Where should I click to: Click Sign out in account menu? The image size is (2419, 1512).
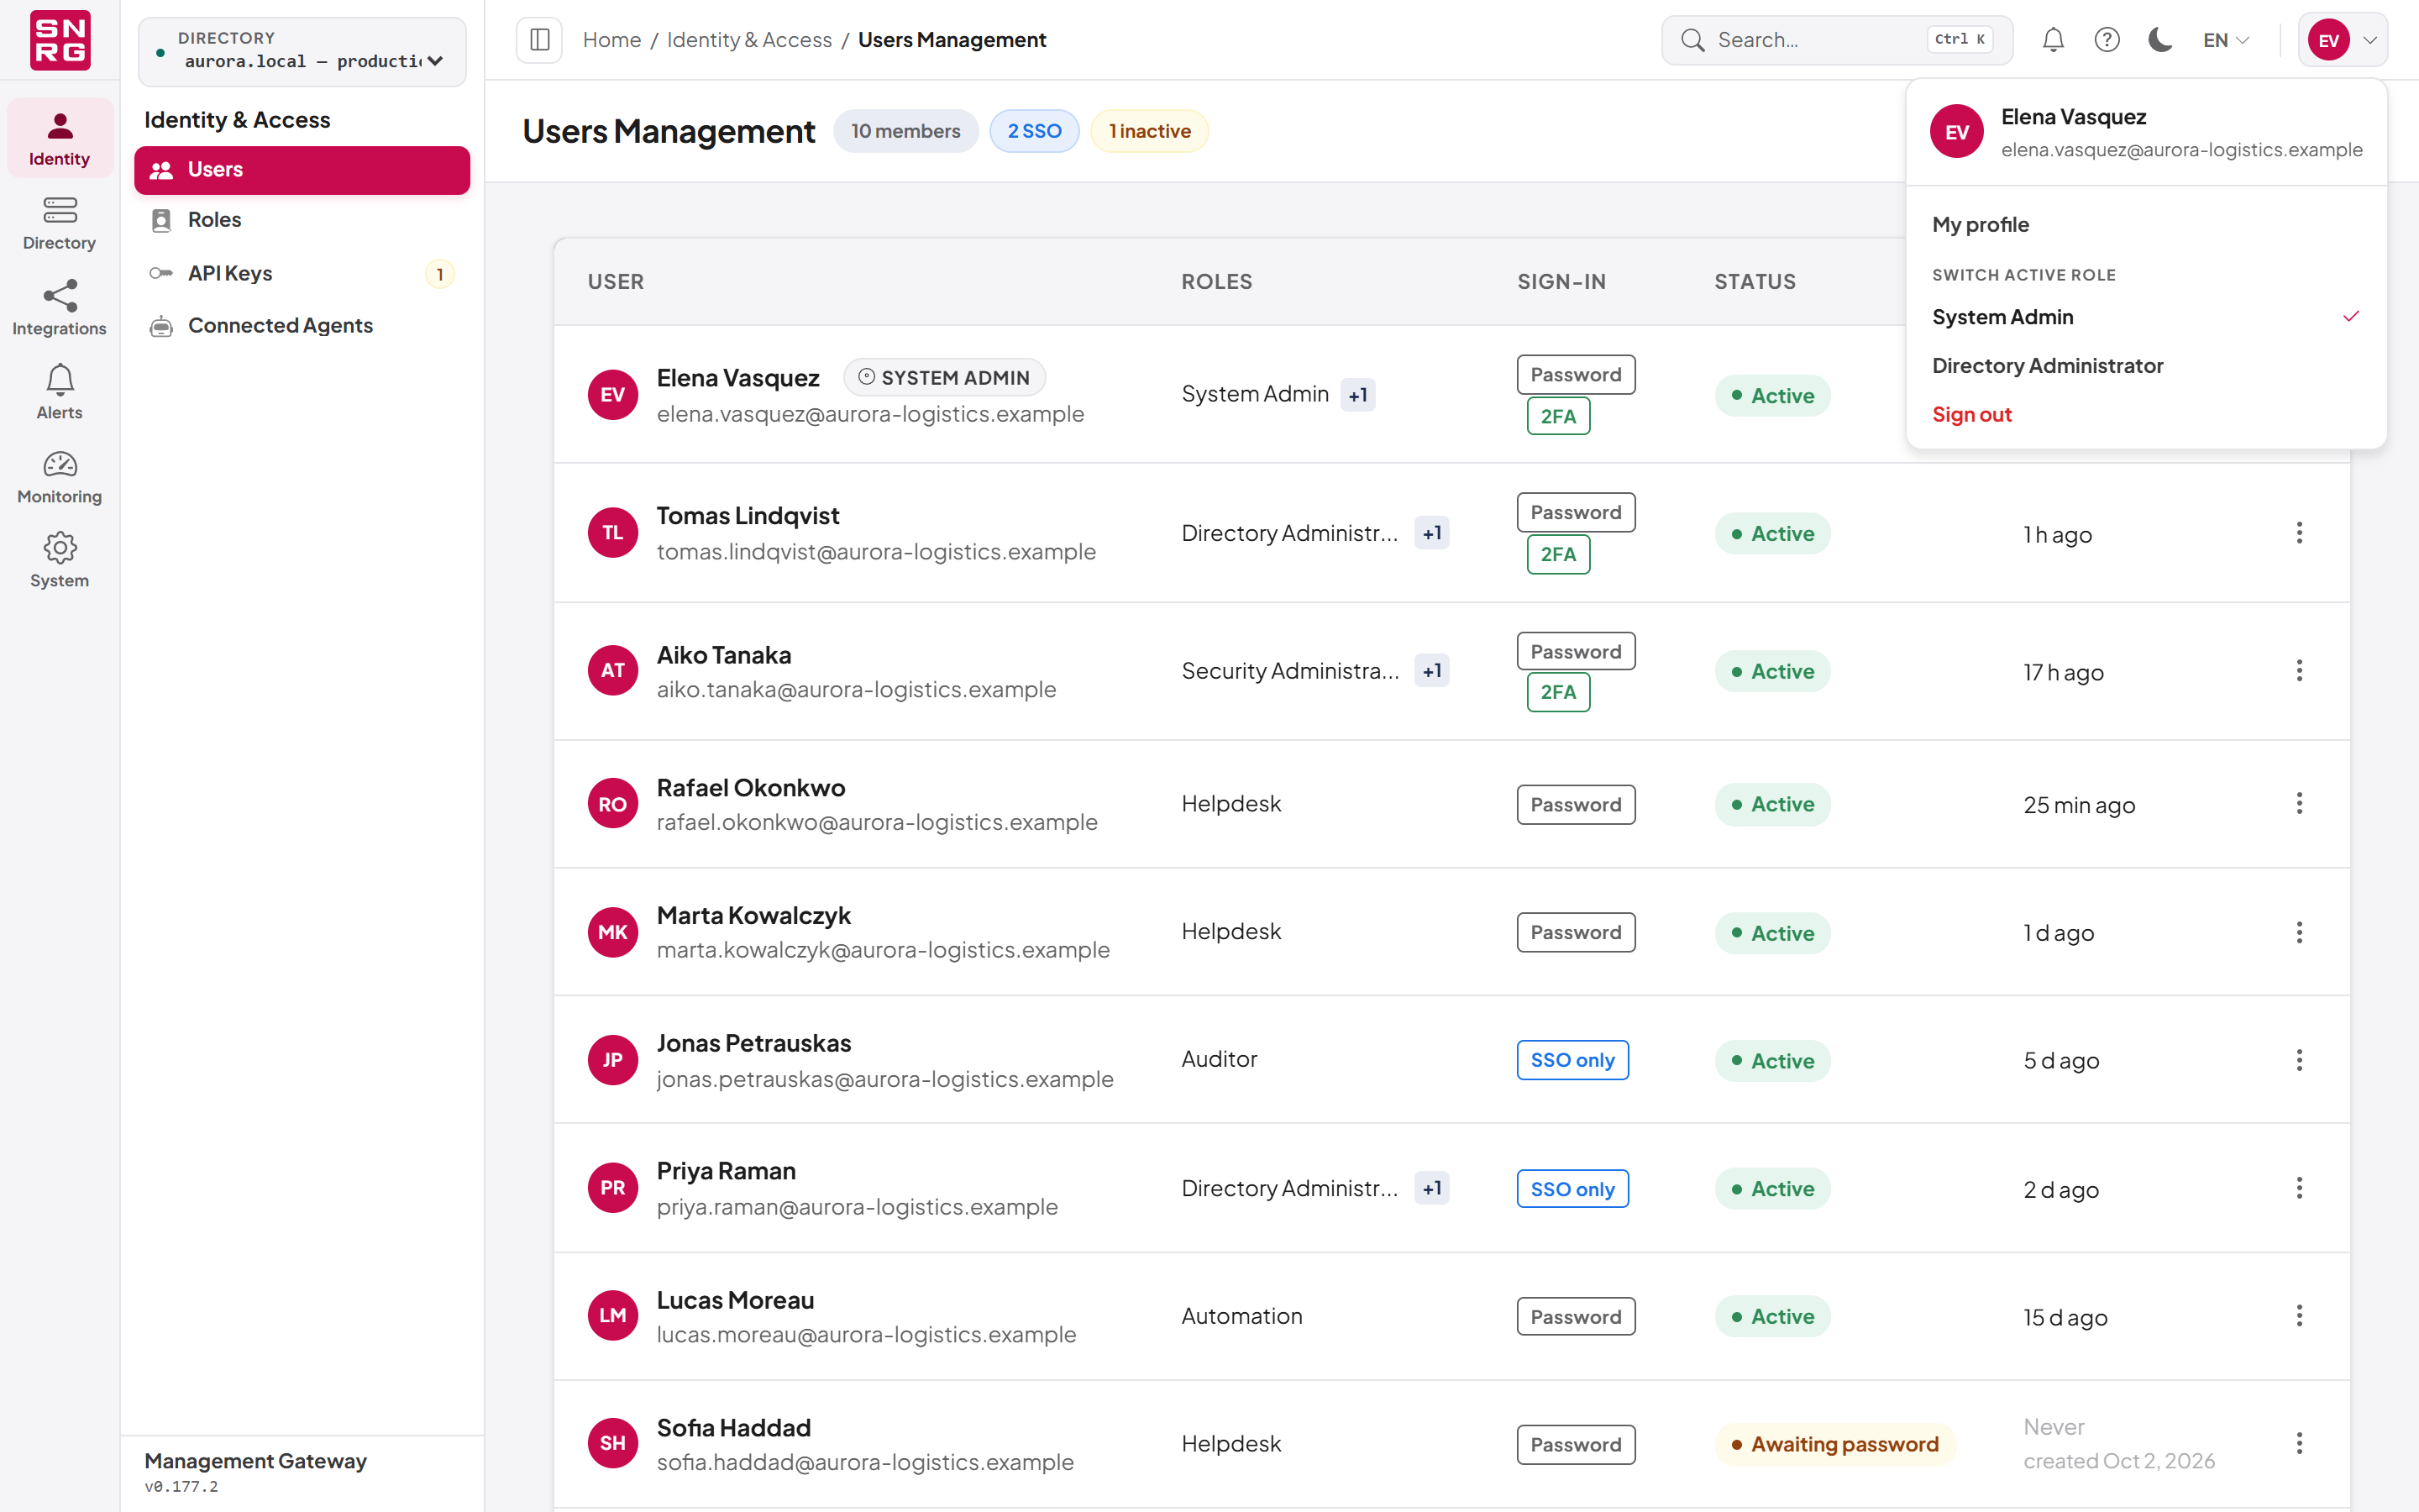[x=2146, y=414]
